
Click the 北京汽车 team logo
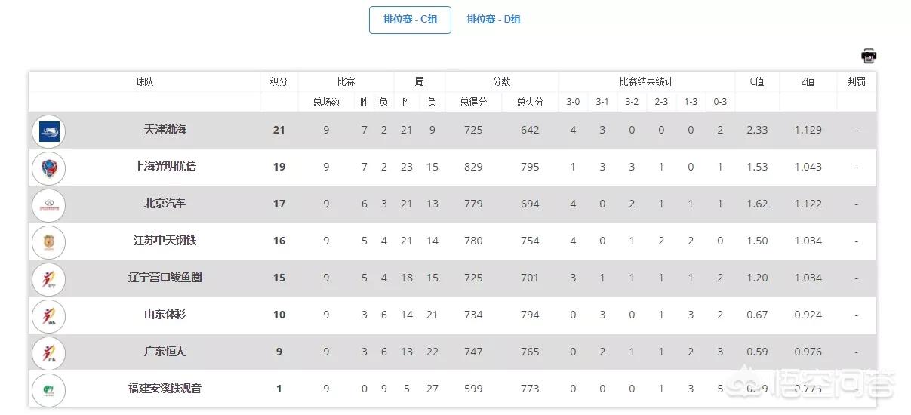[49, 205]
